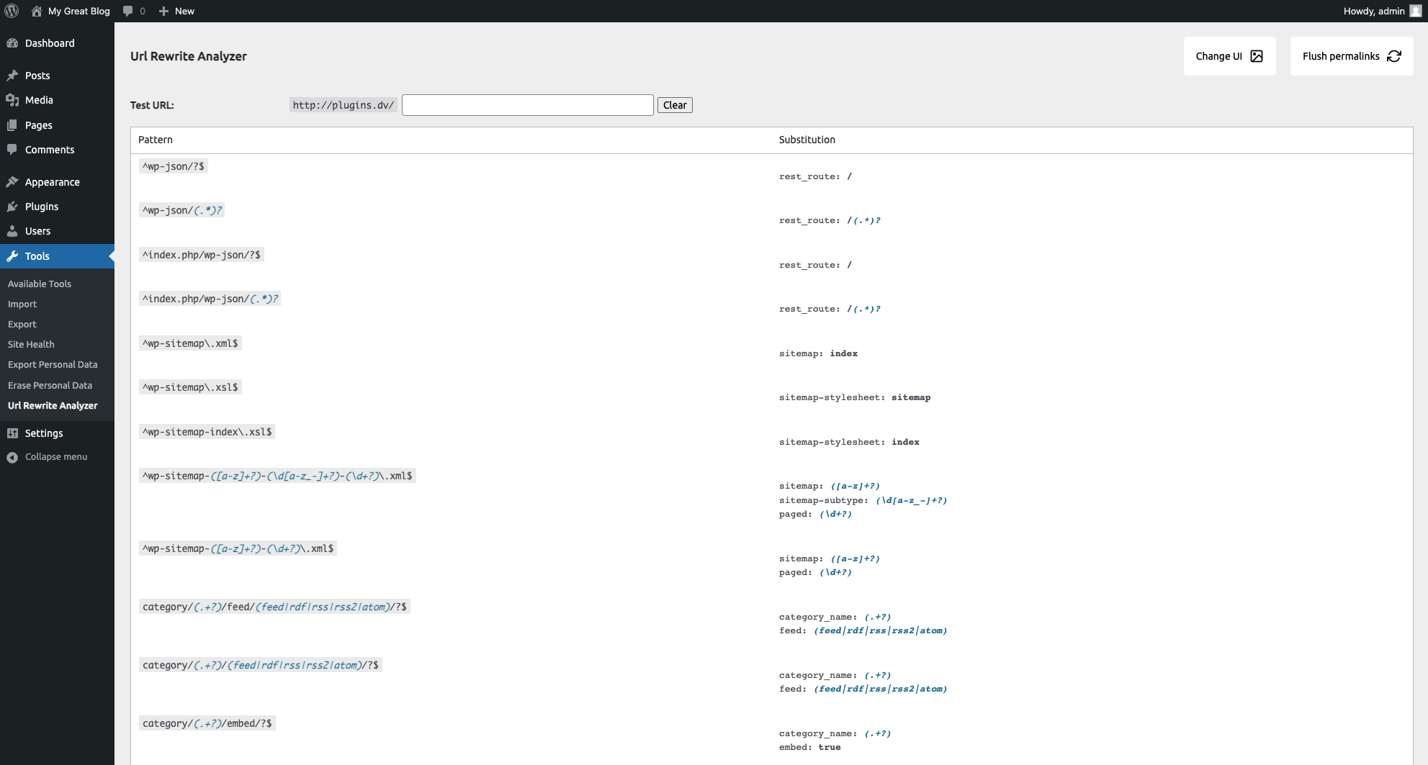This screenshot has height=765, width=1428.
Task: Click the Appearance paintbrush icon
Action: [x=12, y=182]
